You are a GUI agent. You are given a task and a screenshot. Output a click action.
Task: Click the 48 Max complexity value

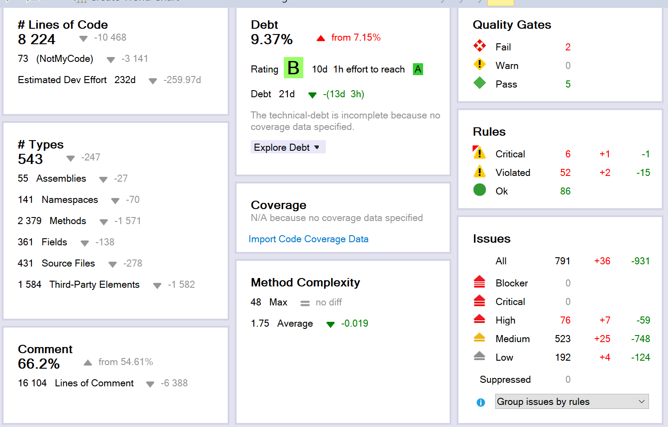[x=256, y=302]
